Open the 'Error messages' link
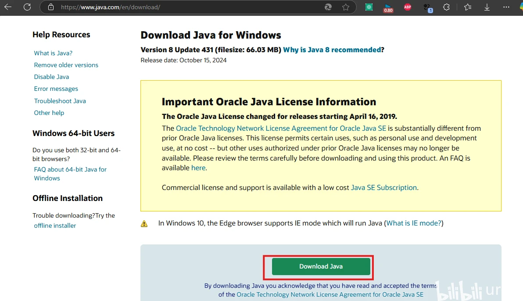Screen dimensions: 523x301 tap(56, 89)
